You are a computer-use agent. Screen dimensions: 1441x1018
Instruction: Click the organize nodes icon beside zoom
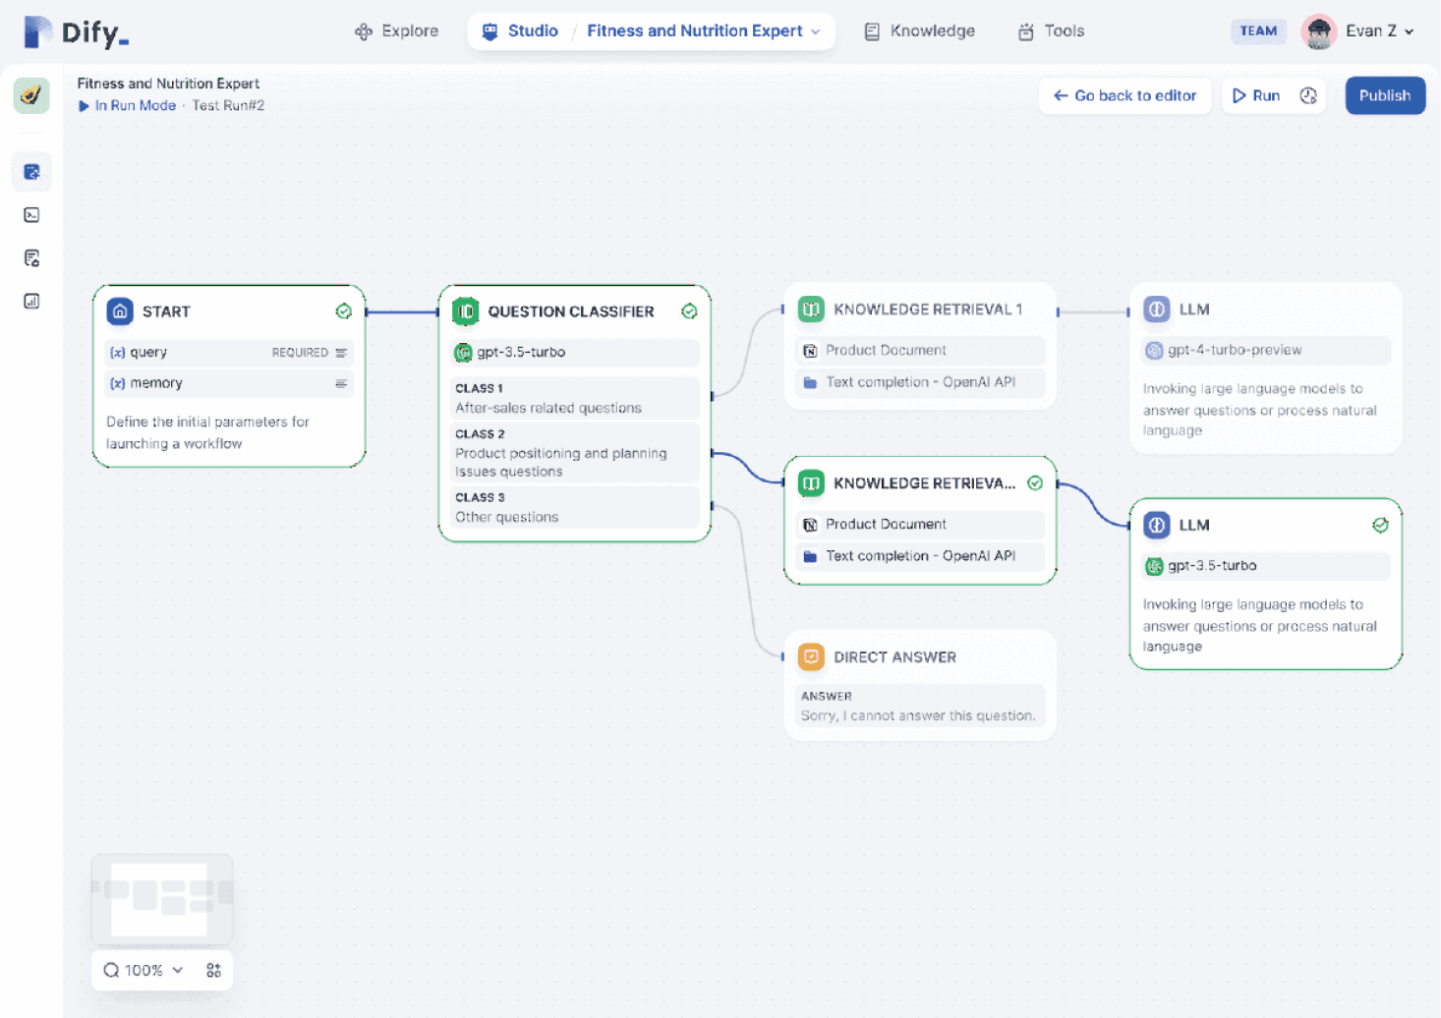point(213,970)
